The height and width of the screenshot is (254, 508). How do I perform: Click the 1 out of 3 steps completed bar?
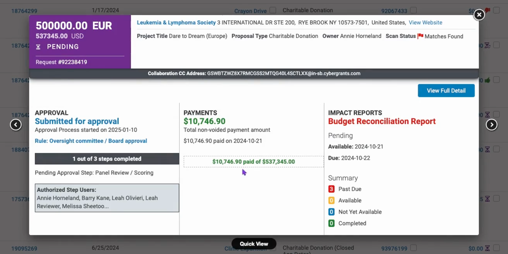(x=107, y=159)
